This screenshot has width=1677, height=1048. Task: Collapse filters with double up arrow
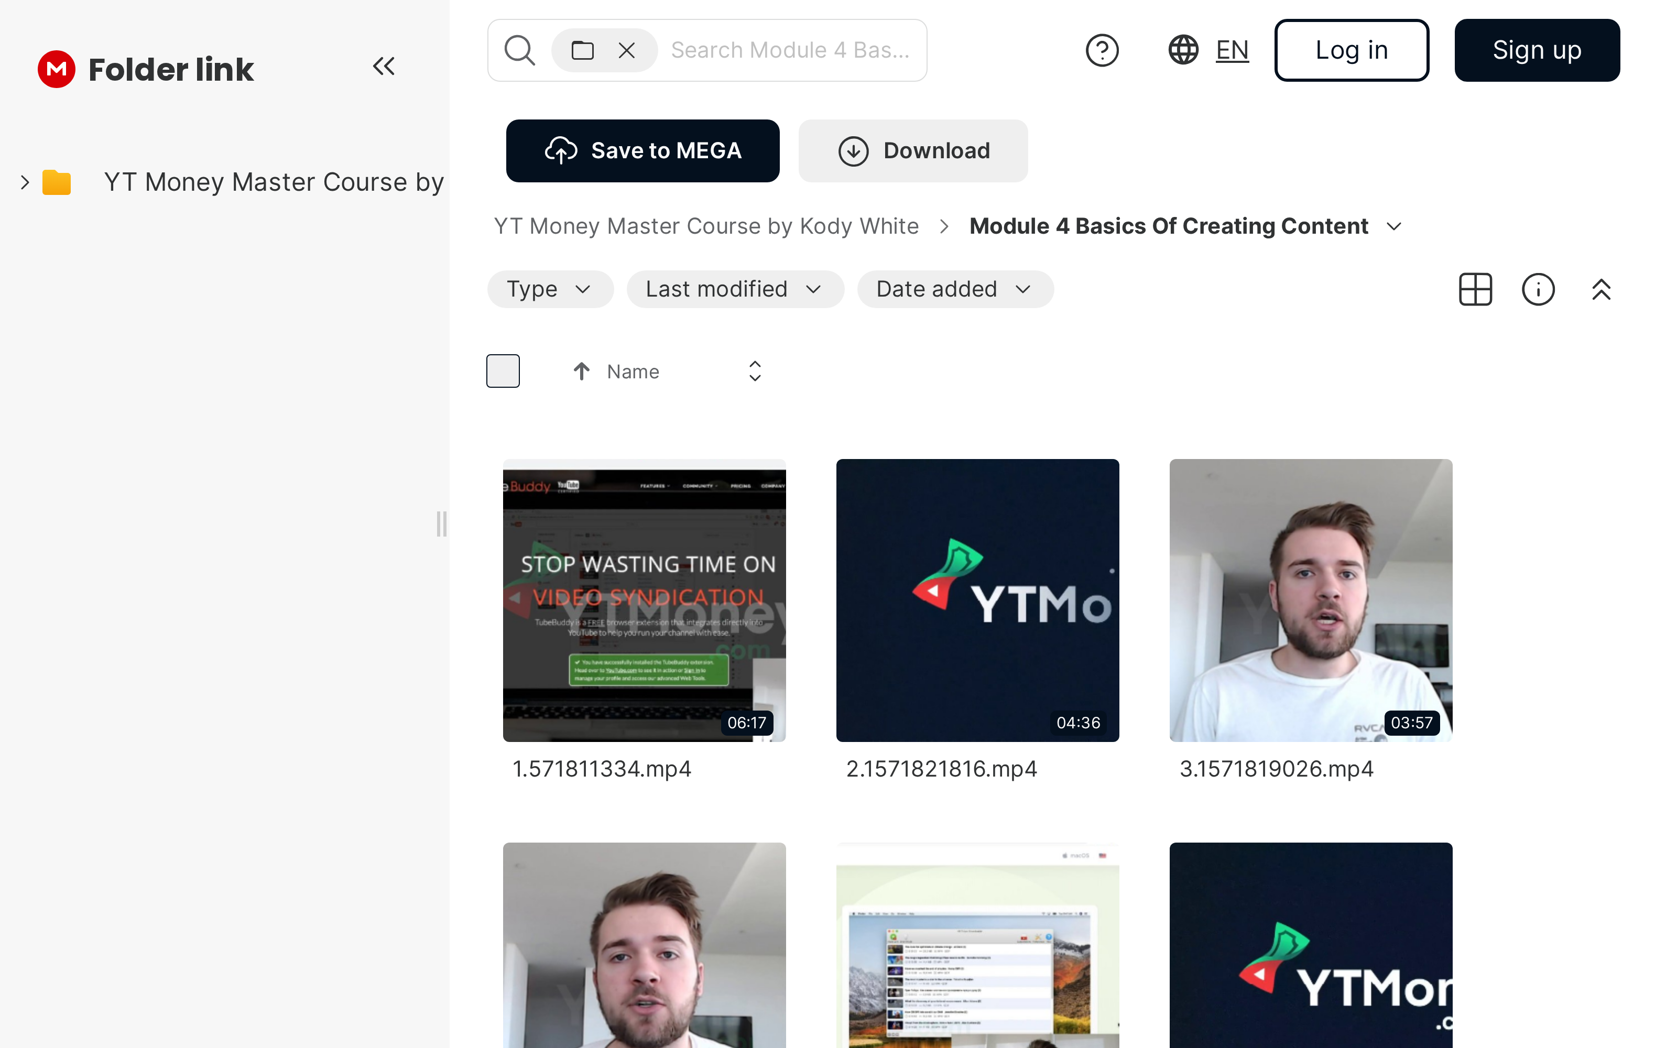click(1601, 289)
